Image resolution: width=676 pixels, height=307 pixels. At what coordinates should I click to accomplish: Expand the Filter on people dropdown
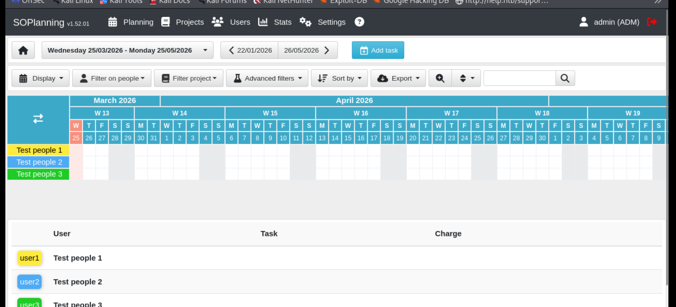point(112,78)
